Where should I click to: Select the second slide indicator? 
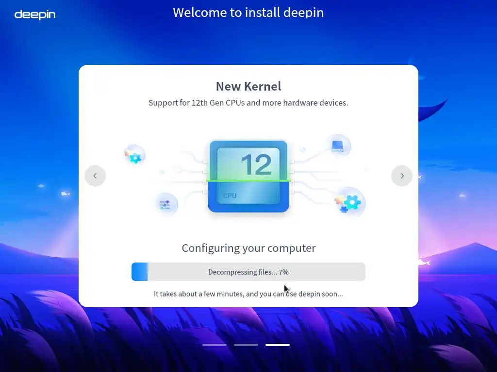(x=246, y=345)
